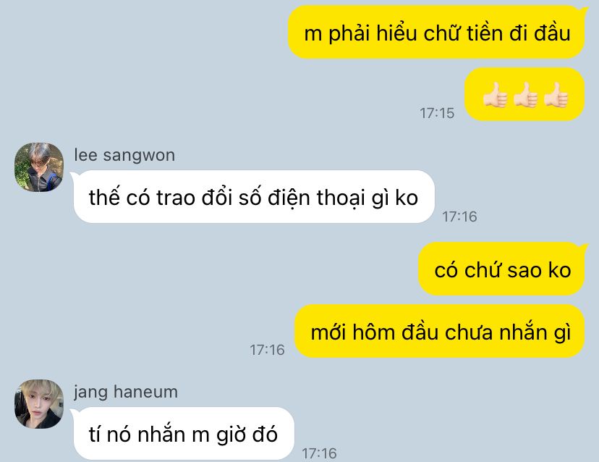The image size is (599, 462).
Task: Tap the word "tiền" in the top yellow message
Action: [485, 33]
